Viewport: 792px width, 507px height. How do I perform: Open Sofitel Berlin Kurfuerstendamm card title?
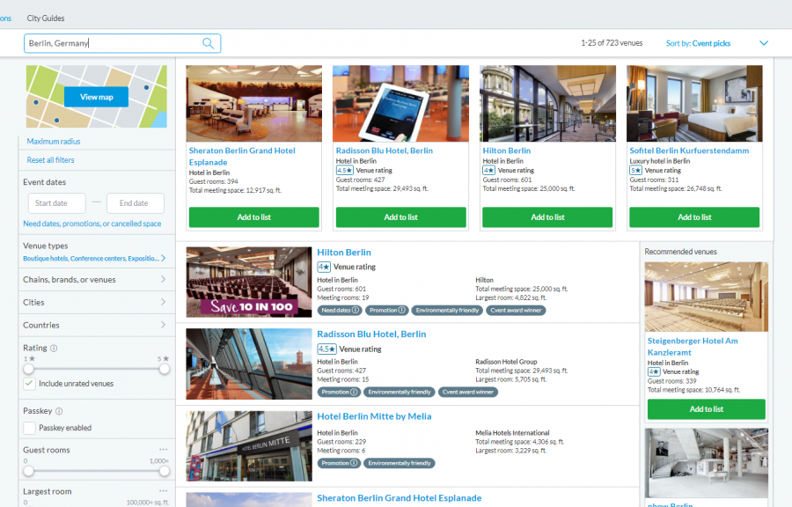[689, 151]
